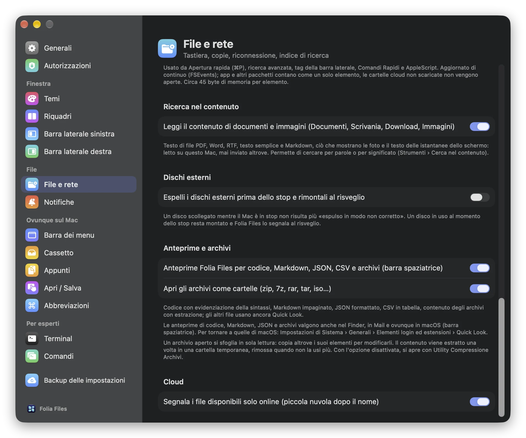Click the Anteprime e archivi heading
This screenshot has width=526, height=438.
(197, 248)
